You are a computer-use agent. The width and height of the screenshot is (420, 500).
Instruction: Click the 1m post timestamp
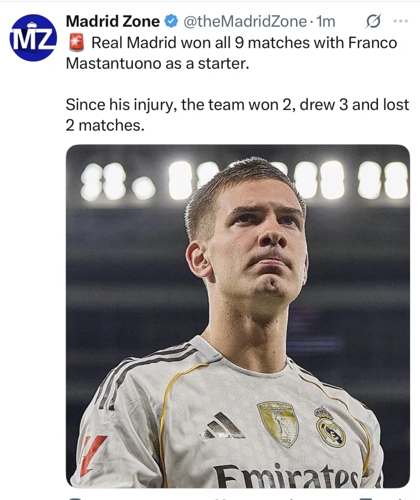[325, 22]
